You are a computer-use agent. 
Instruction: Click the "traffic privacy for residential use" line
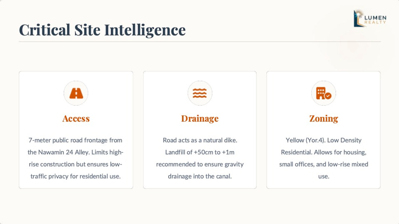pos(76,176)
